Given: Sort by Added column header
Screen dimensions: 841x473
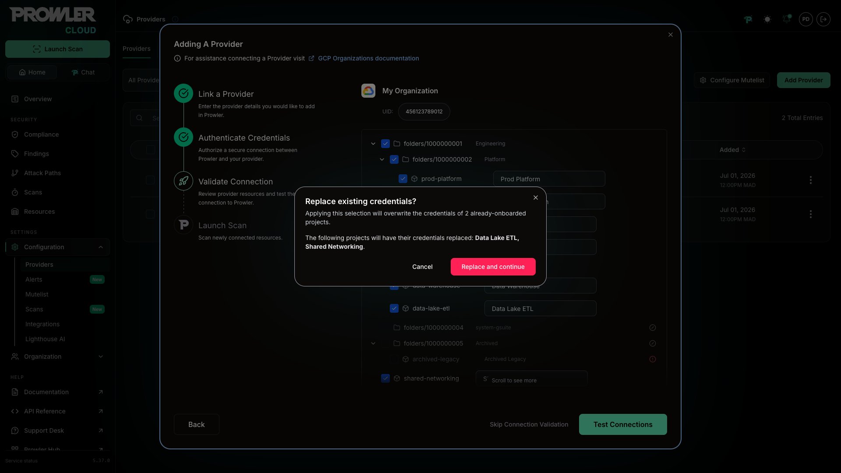Looking at the screenshot, I should click(x=732, y=150).
